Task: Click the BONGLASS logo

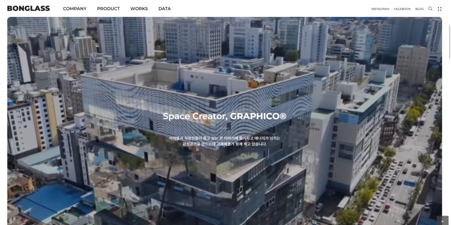Action: coord(28,8)
